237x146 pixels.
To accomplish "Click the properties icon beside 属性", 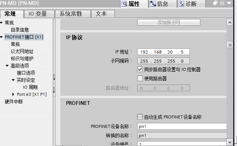I will 124,4.
